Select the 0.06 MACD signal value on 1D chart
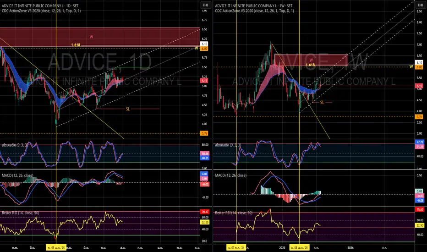Image resolution: width=427 pixels, height=252 pixels. coord(204,179)
